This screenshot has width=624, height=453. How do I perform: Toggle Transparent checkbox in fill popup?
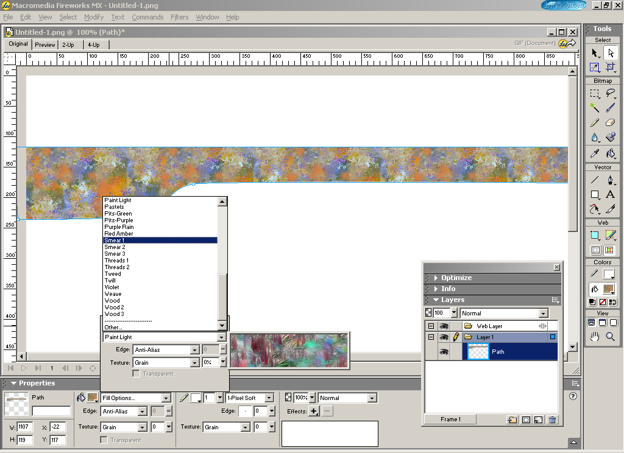136,374
